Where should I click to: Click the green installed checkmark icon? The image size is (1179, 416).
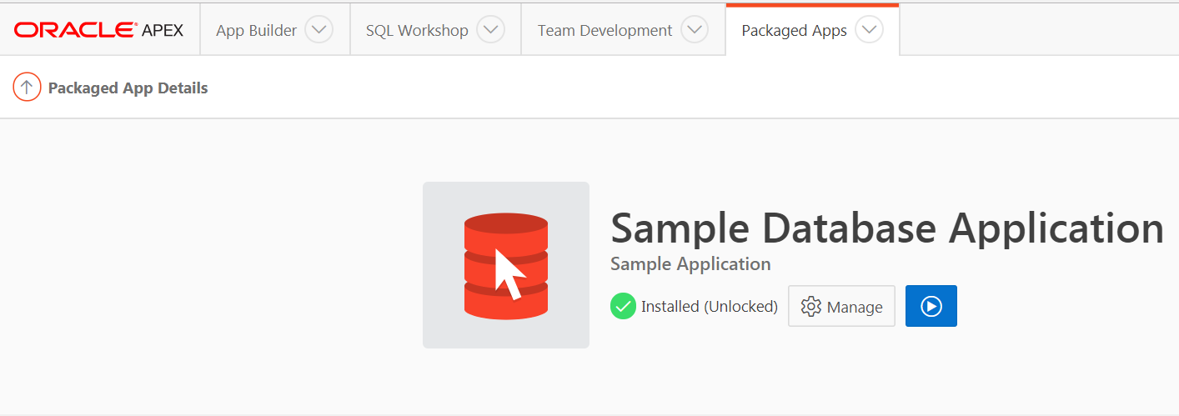[x=623, y=306]
